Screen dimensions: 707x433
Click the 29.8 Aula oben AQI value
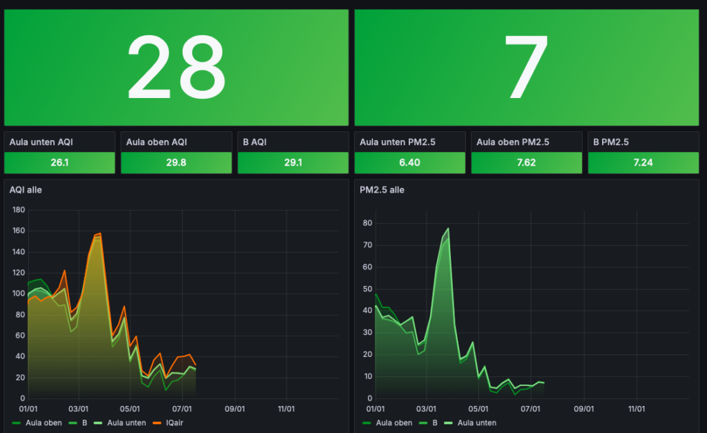176,163
